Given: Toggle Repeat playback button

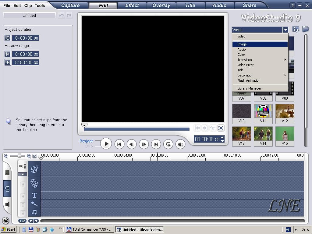Looking at the screenshot, I should 168,144.
